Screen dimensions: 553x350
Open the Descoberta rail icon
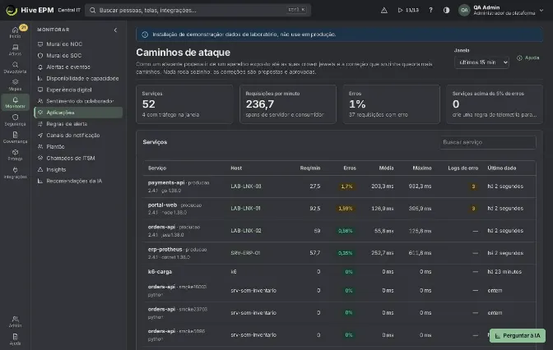(15, 67)
